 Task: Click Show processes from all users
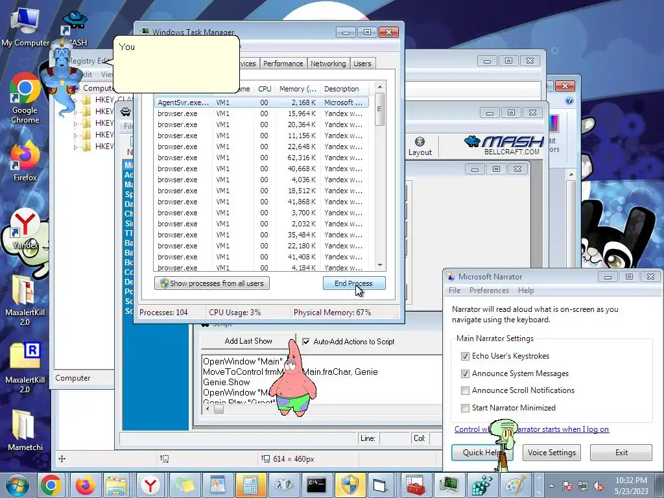coord(212,283)
